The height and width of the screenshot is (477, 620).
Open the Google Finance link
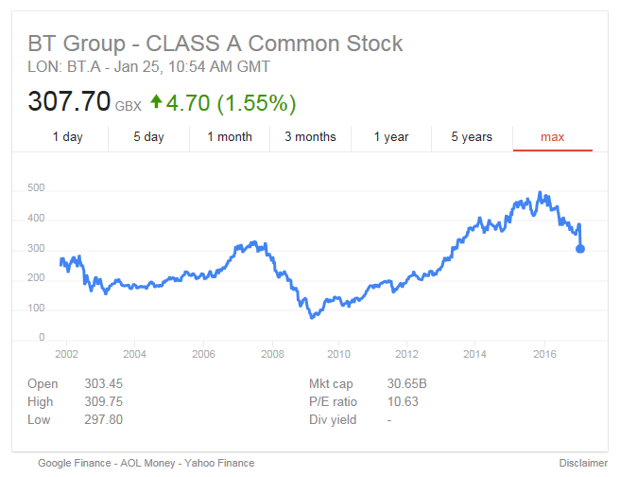[78, 463]
